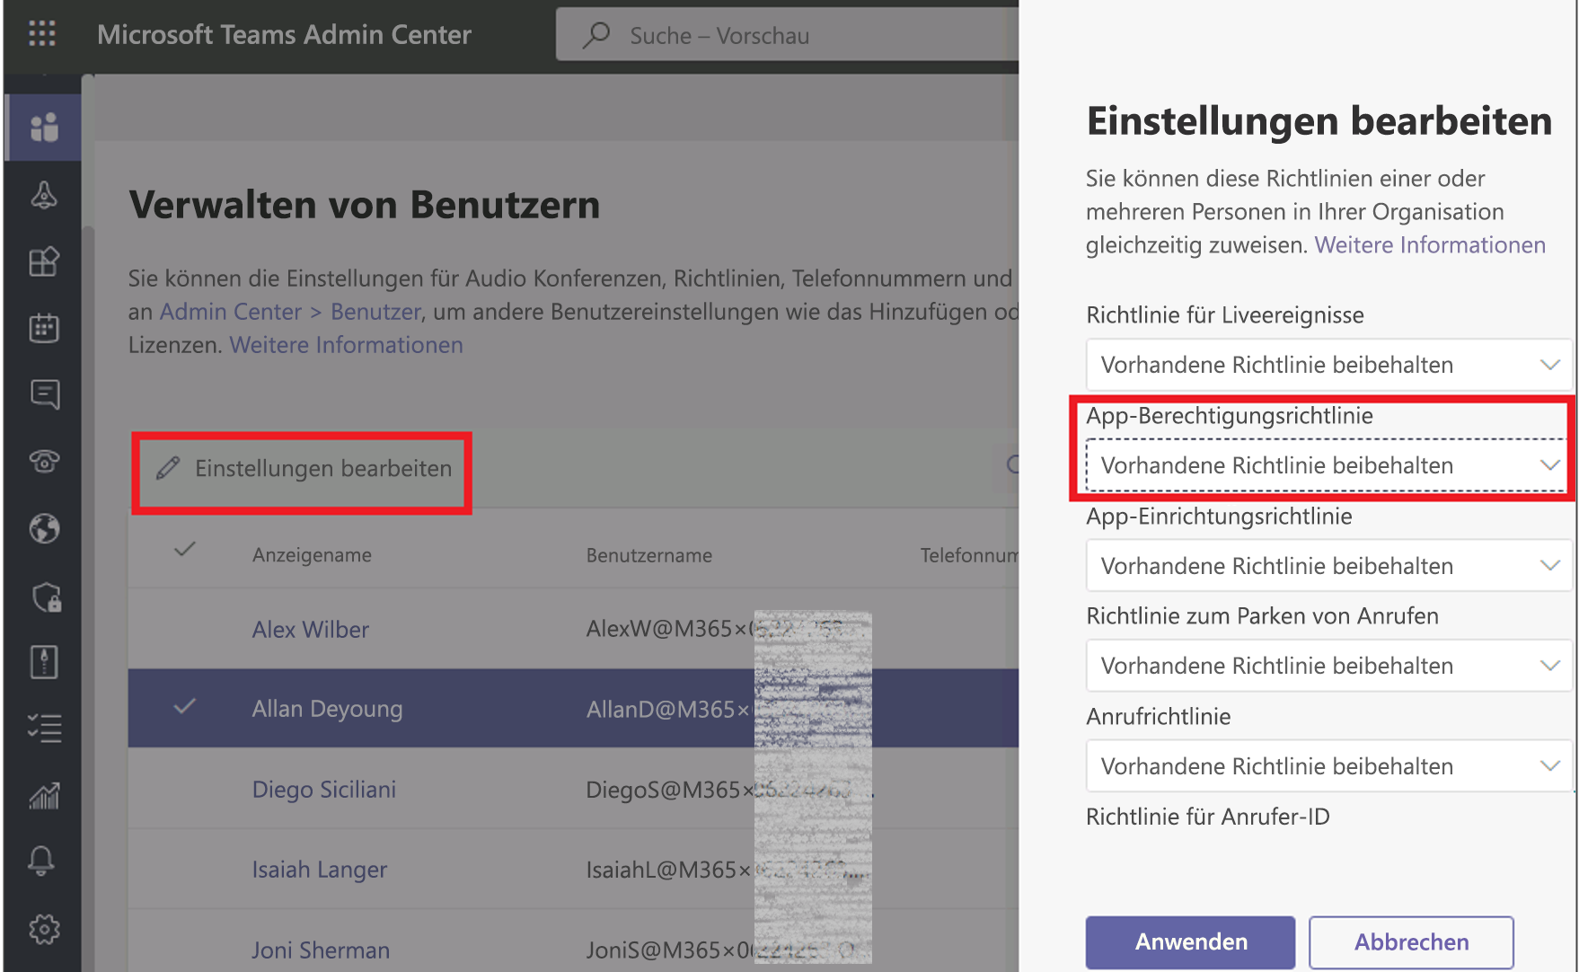Open Voice telephone icon in sidebar

(x=44, y=461)
